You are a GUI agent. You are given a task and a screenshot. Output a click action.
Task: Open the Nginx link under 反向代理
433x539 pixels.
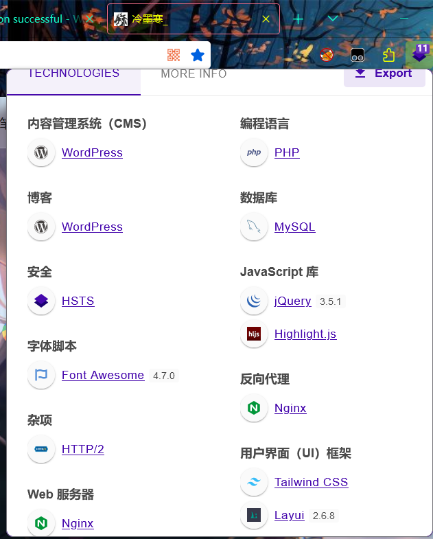pos(290,409)
